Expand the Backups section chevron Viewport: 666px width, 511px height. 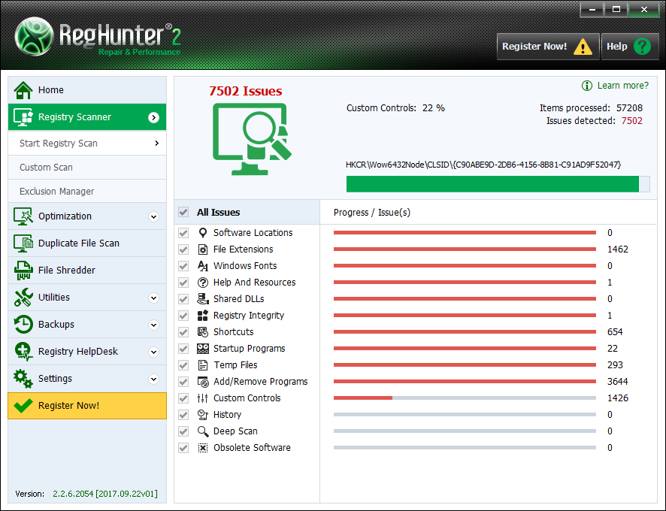(x=154, y=325)
